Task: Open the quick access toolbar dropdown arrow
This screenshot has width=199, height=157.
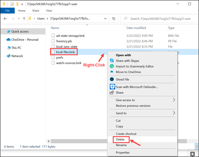Action: point(22,4)
